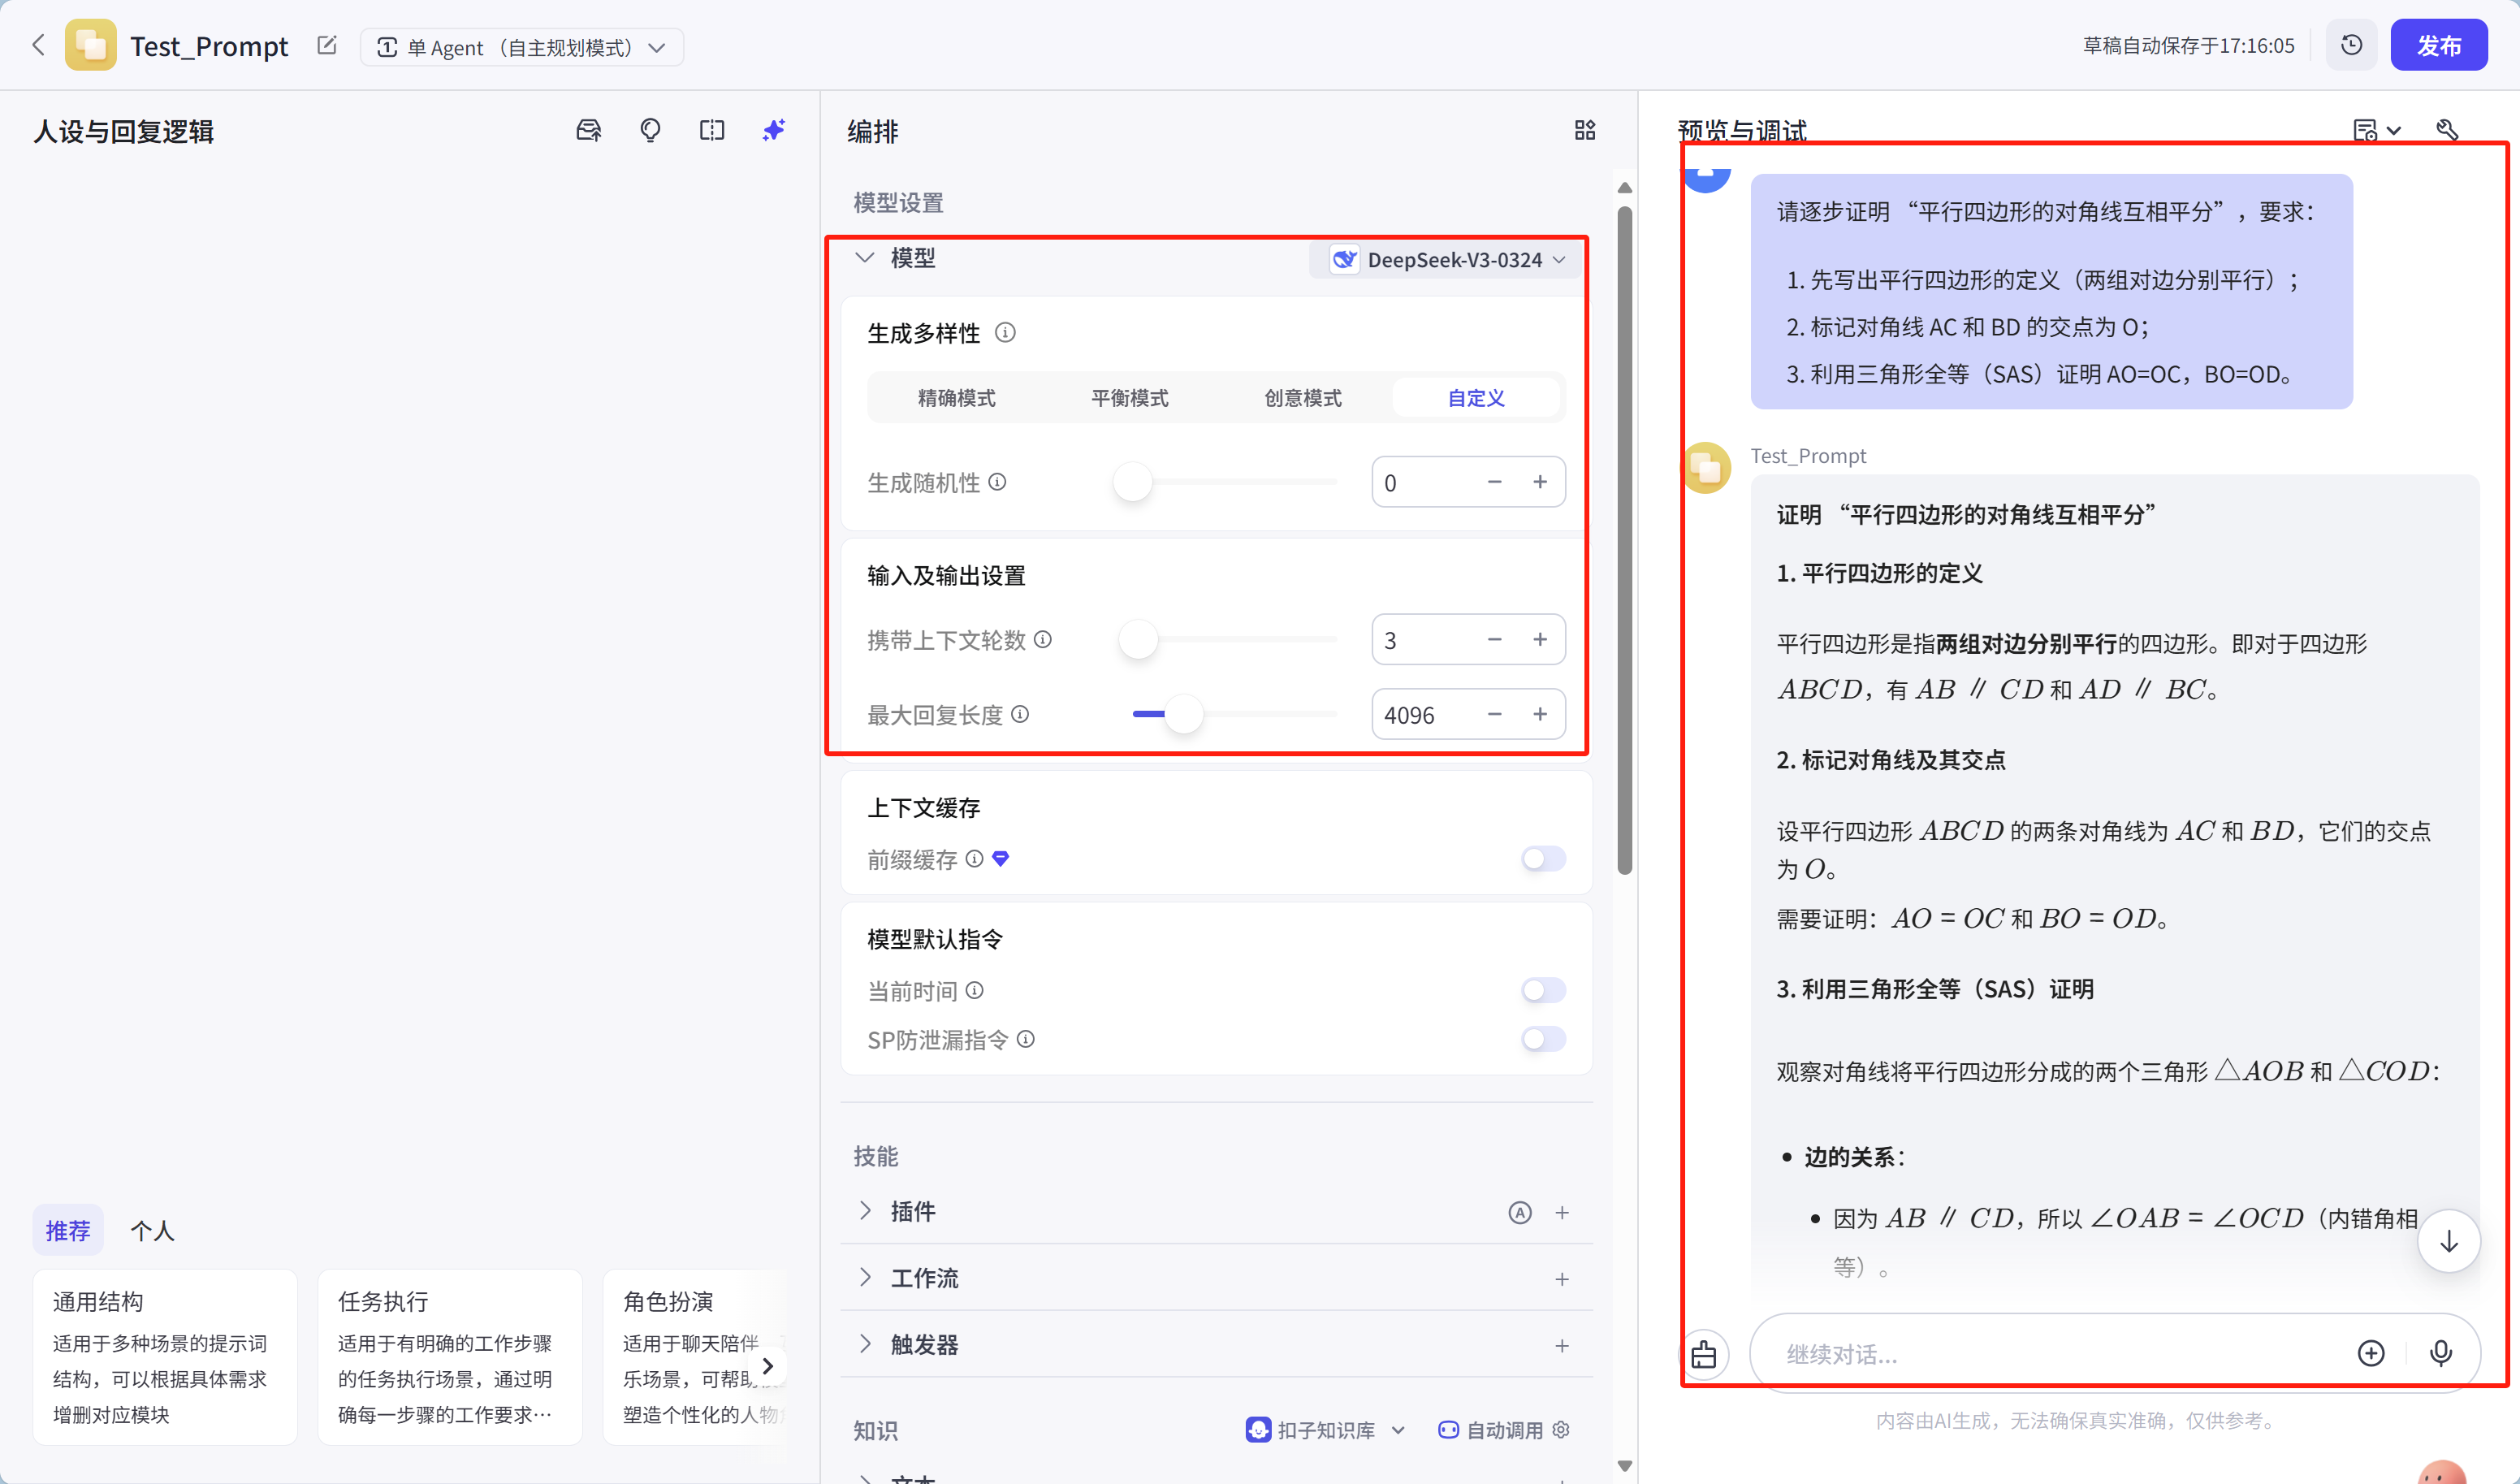This screenshot has width=2520, height=1484.
Task: Open the 单 Agent mode dropdown
Action: (x=521, y=47)
